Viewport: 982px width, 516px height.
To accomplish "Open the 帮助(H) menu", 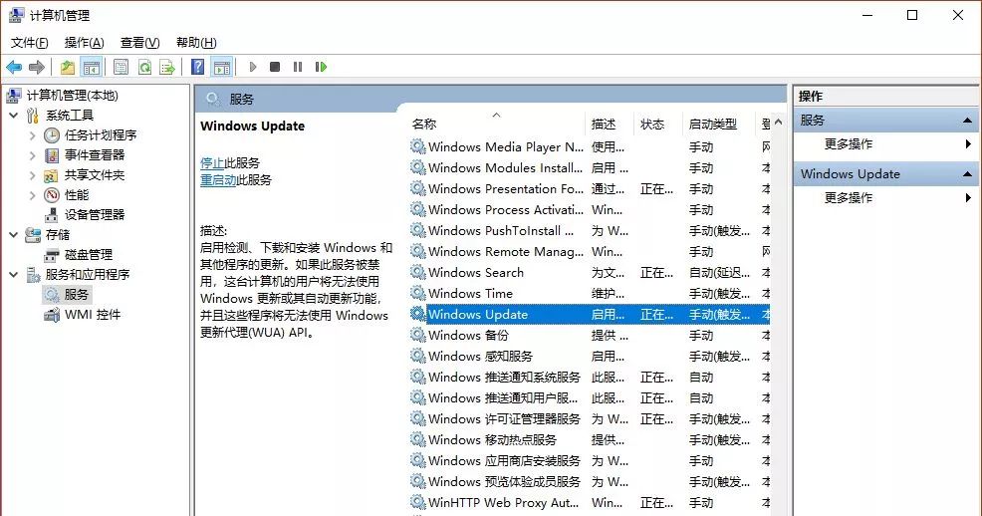I will click(x=196, y=43).
